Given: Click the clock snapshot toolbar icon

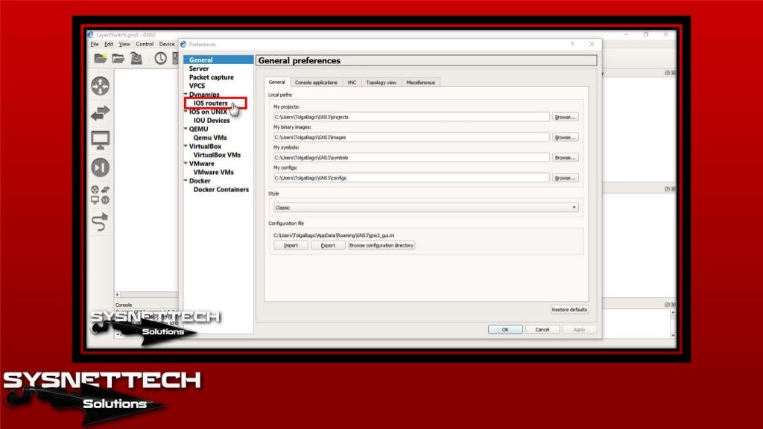Looking at the screenshot, I should 161,58.
